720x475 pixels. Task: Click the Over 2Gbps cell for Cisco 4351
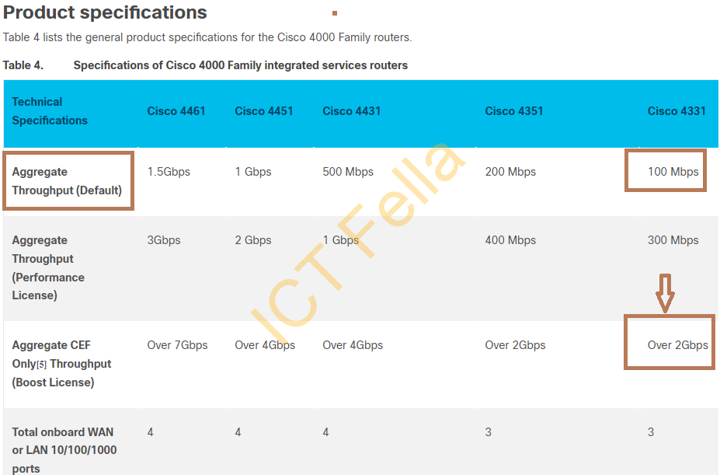(x=515, y=345)
